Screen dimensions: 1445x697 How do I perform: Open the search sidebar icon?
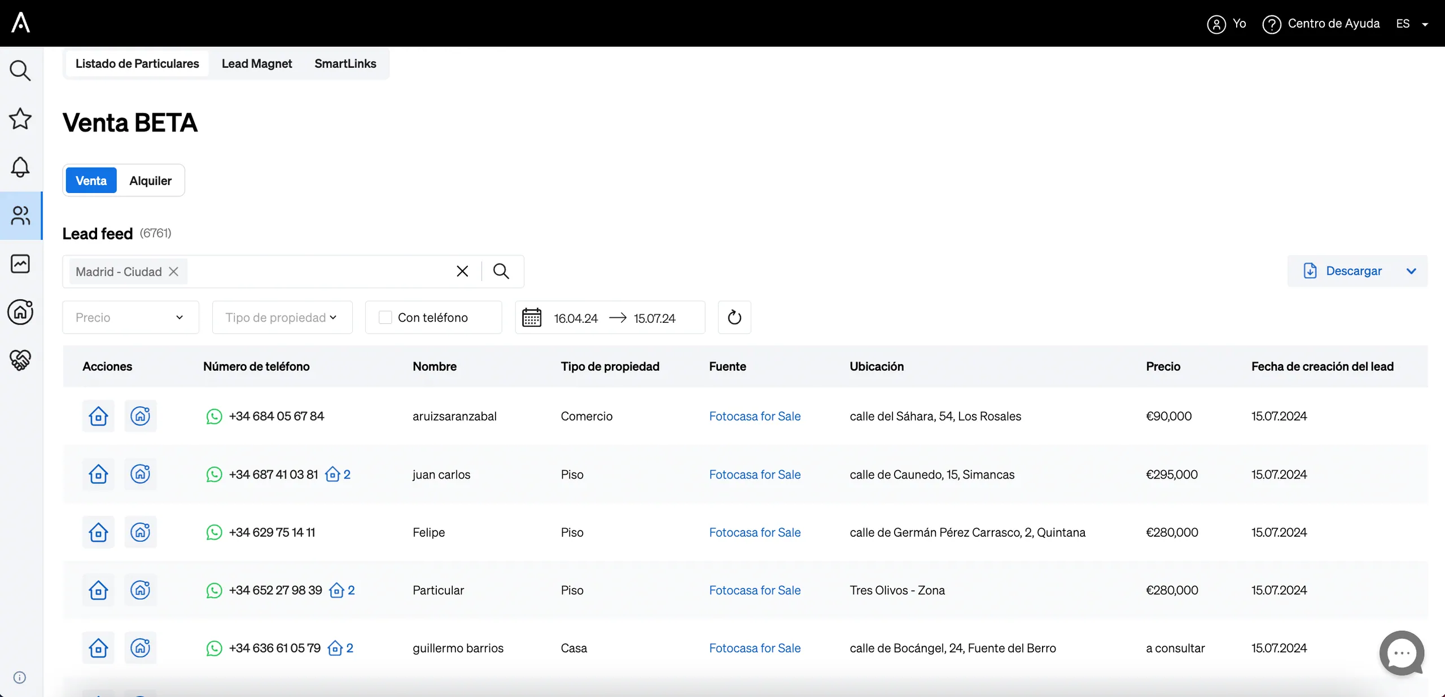20,71
